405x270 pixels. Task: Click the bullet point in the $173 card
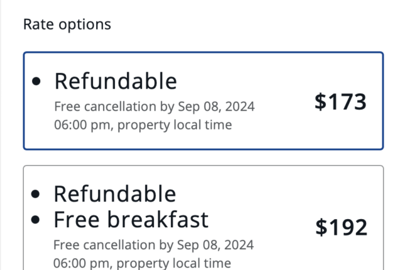[x=37, y=82]
